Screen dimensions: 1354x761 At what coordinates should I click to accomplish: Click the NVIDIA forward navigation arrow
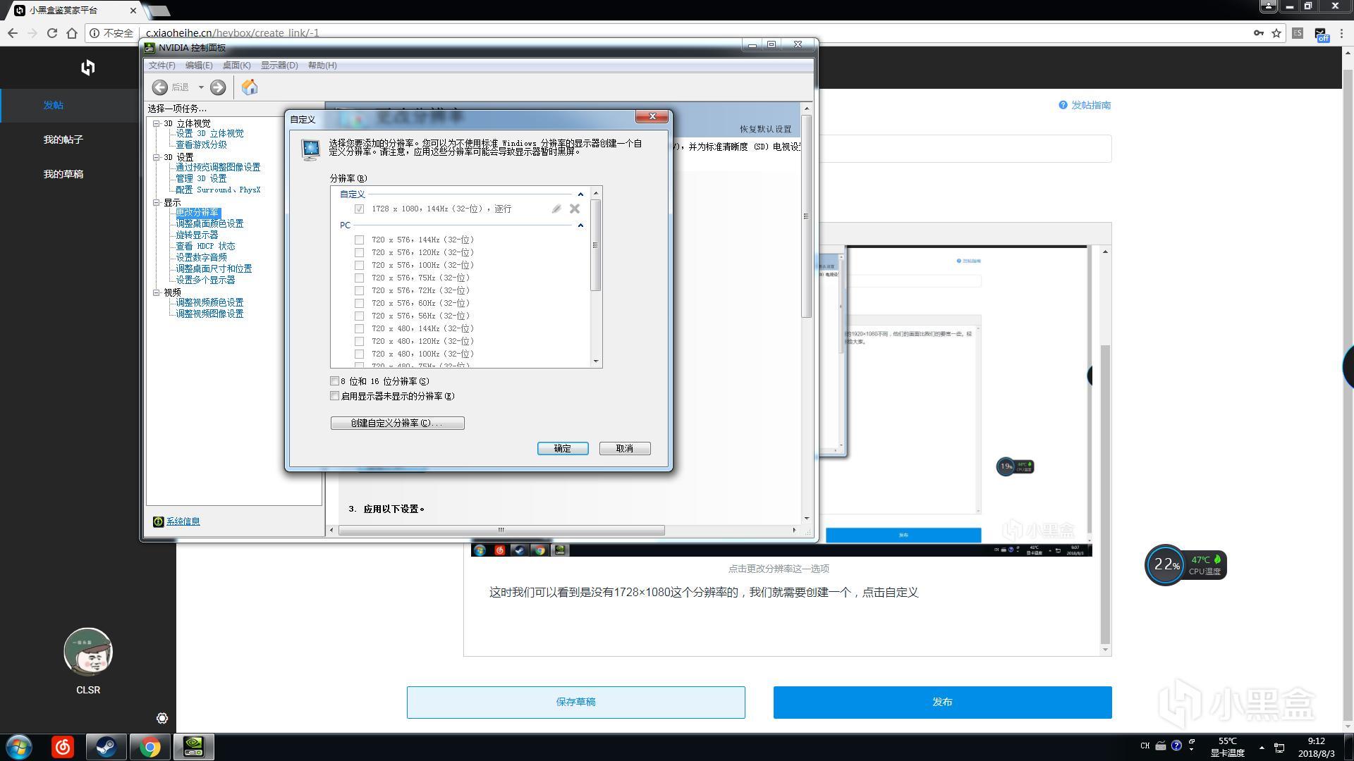click(x=218, y=87)
